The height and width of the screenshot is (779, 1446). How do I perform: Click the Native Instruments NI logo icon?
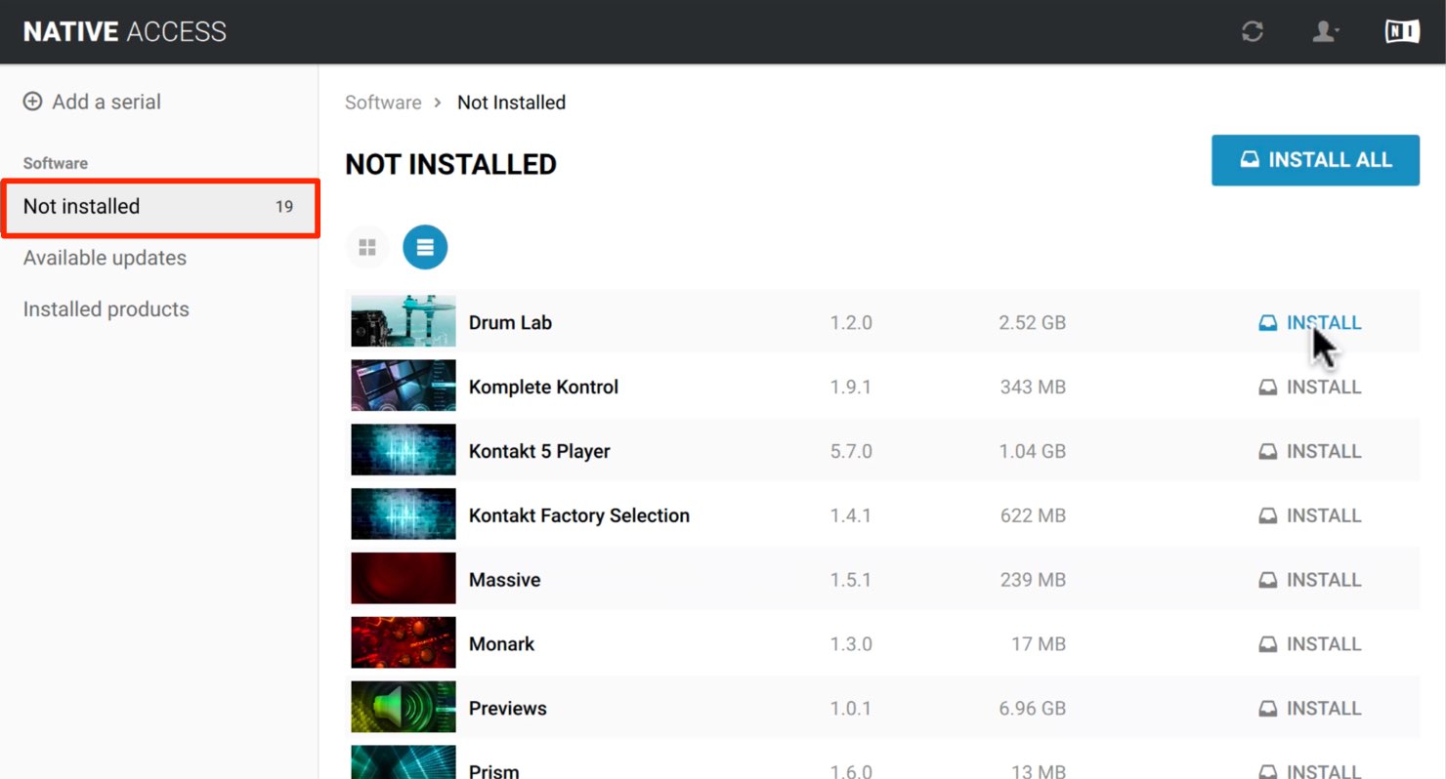[1402, 31]
